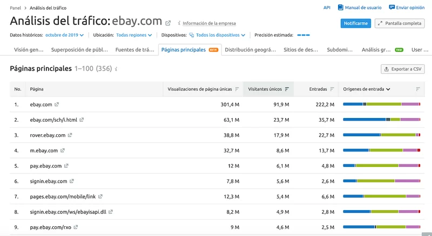Open Manual de usuario link
Image resolution: width=432 pixels, height=236 pixels.
[x=363, y=8]
